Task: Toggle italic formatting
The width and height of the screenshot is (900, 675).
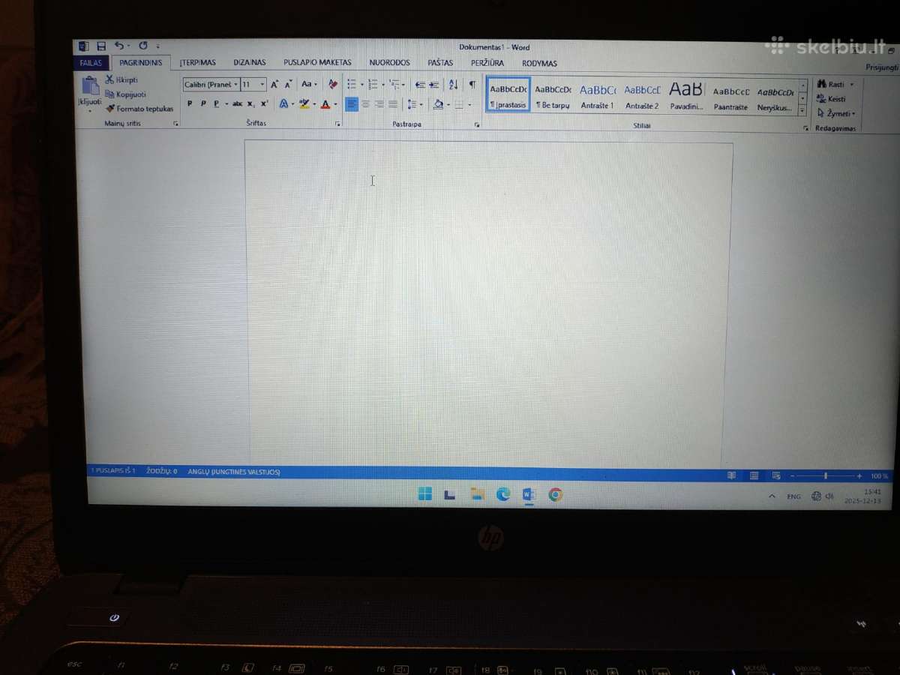Action: (x=202, y=104)
